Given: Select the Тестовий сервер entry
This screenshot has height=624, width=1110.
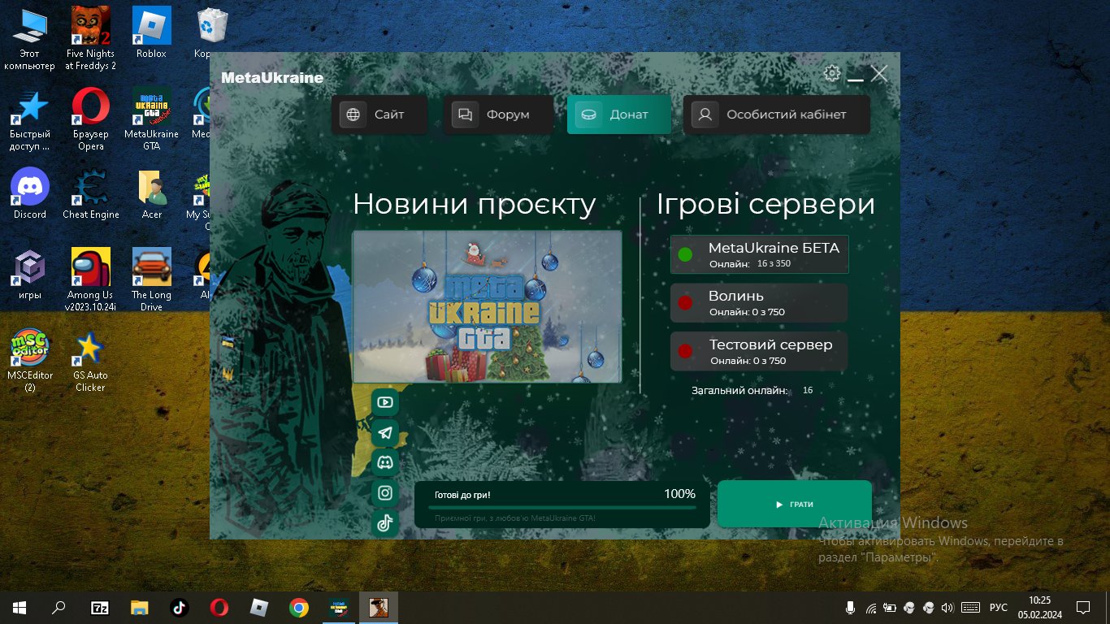Looking at the screenshot, I should pos(759,351).
